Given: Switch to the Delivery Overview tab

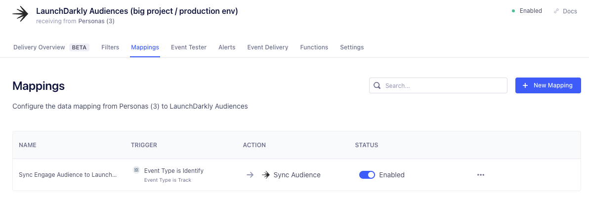Looking at the screenshot, I should click(x=39, y=47).
